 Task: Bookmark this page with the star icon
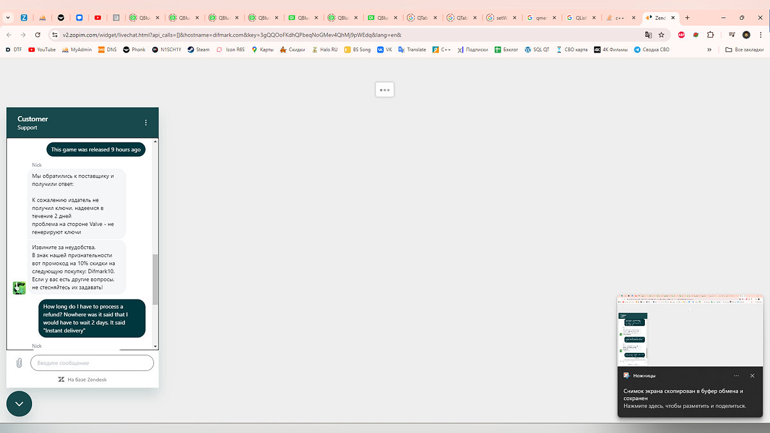[x=661, y=35]
